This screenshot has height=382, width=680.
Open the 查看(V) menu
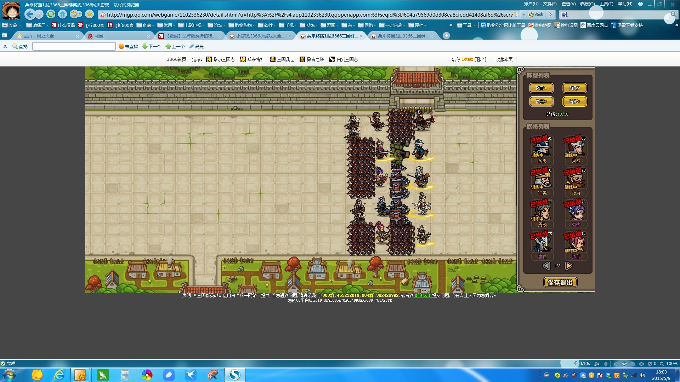[569, 4]
